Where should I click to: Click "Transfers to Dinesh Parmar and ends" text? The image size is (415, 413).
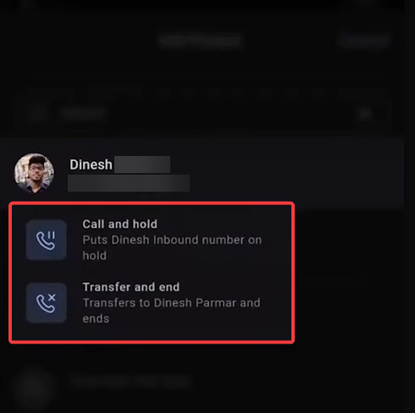point(171,310)
